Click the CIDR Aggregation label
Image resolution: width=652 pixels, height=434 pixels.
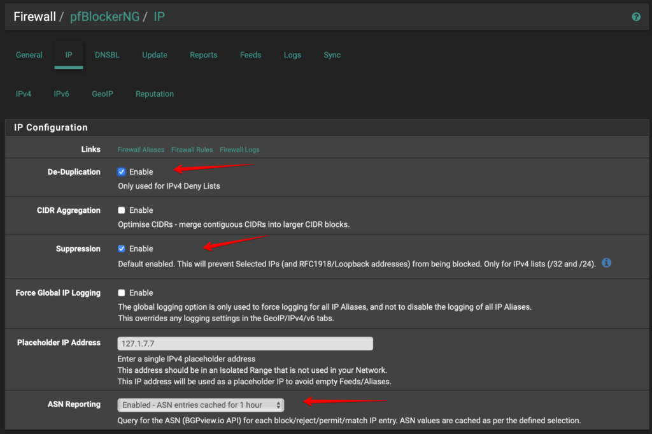[x=69, y=210]
